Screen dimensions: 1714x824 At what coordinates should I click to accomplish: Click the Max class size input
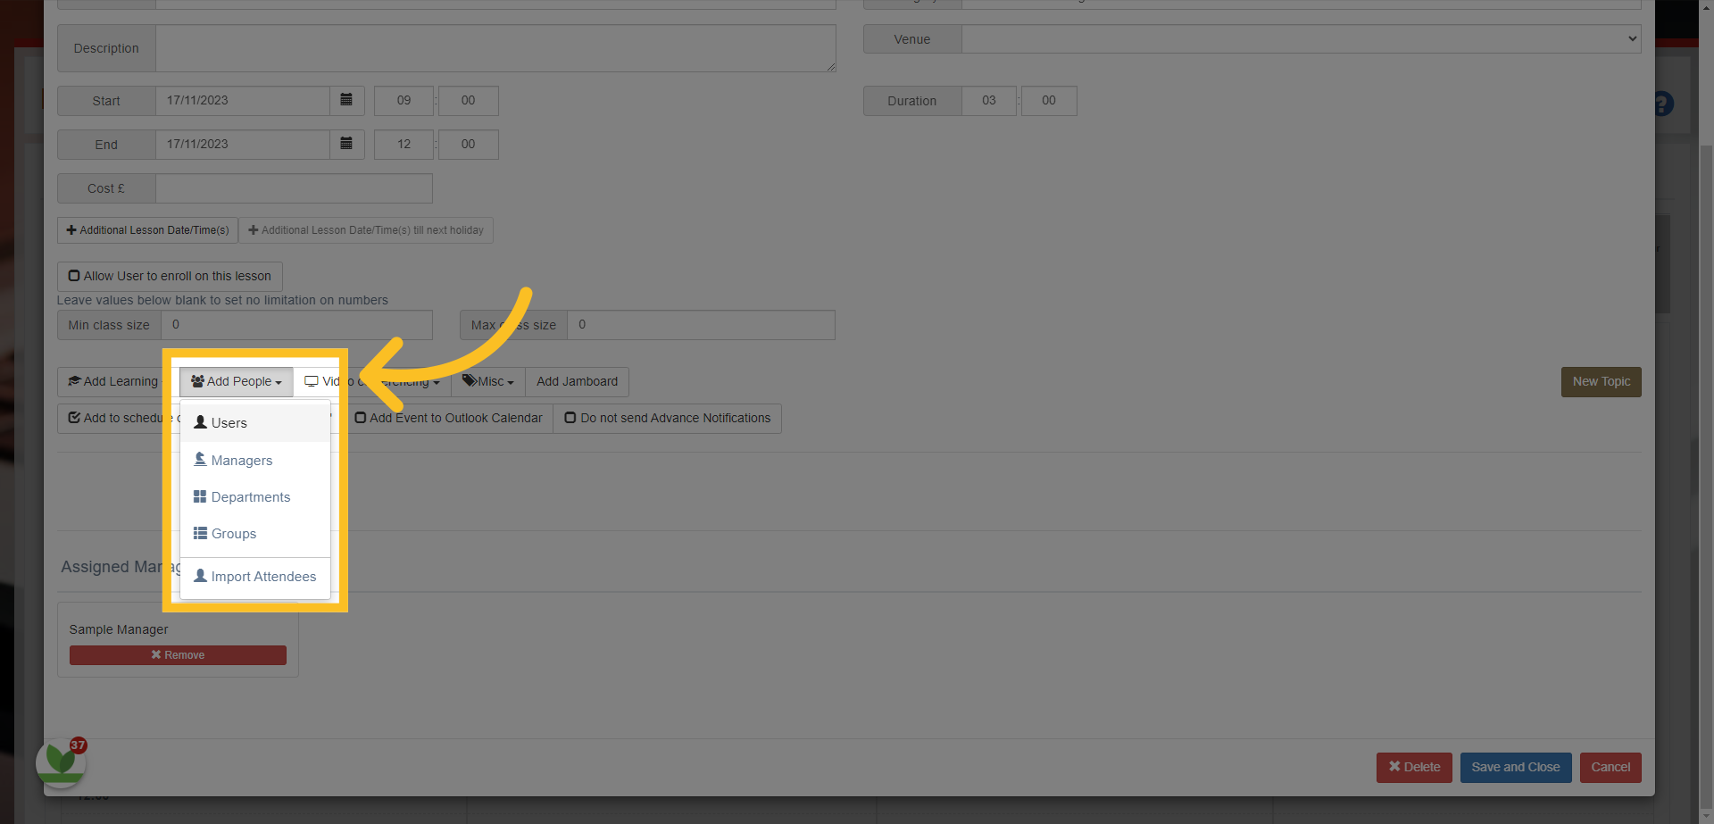[701, 325]
